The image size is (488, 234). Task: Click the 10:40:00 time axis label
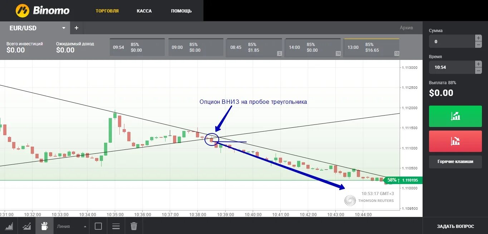[x=253, y=215]
